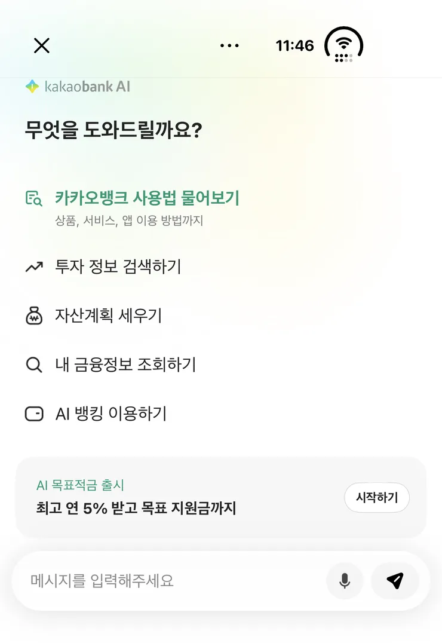
Task: Click the trending chart icon for 투자 정보
Action: [x=34, y=267]
